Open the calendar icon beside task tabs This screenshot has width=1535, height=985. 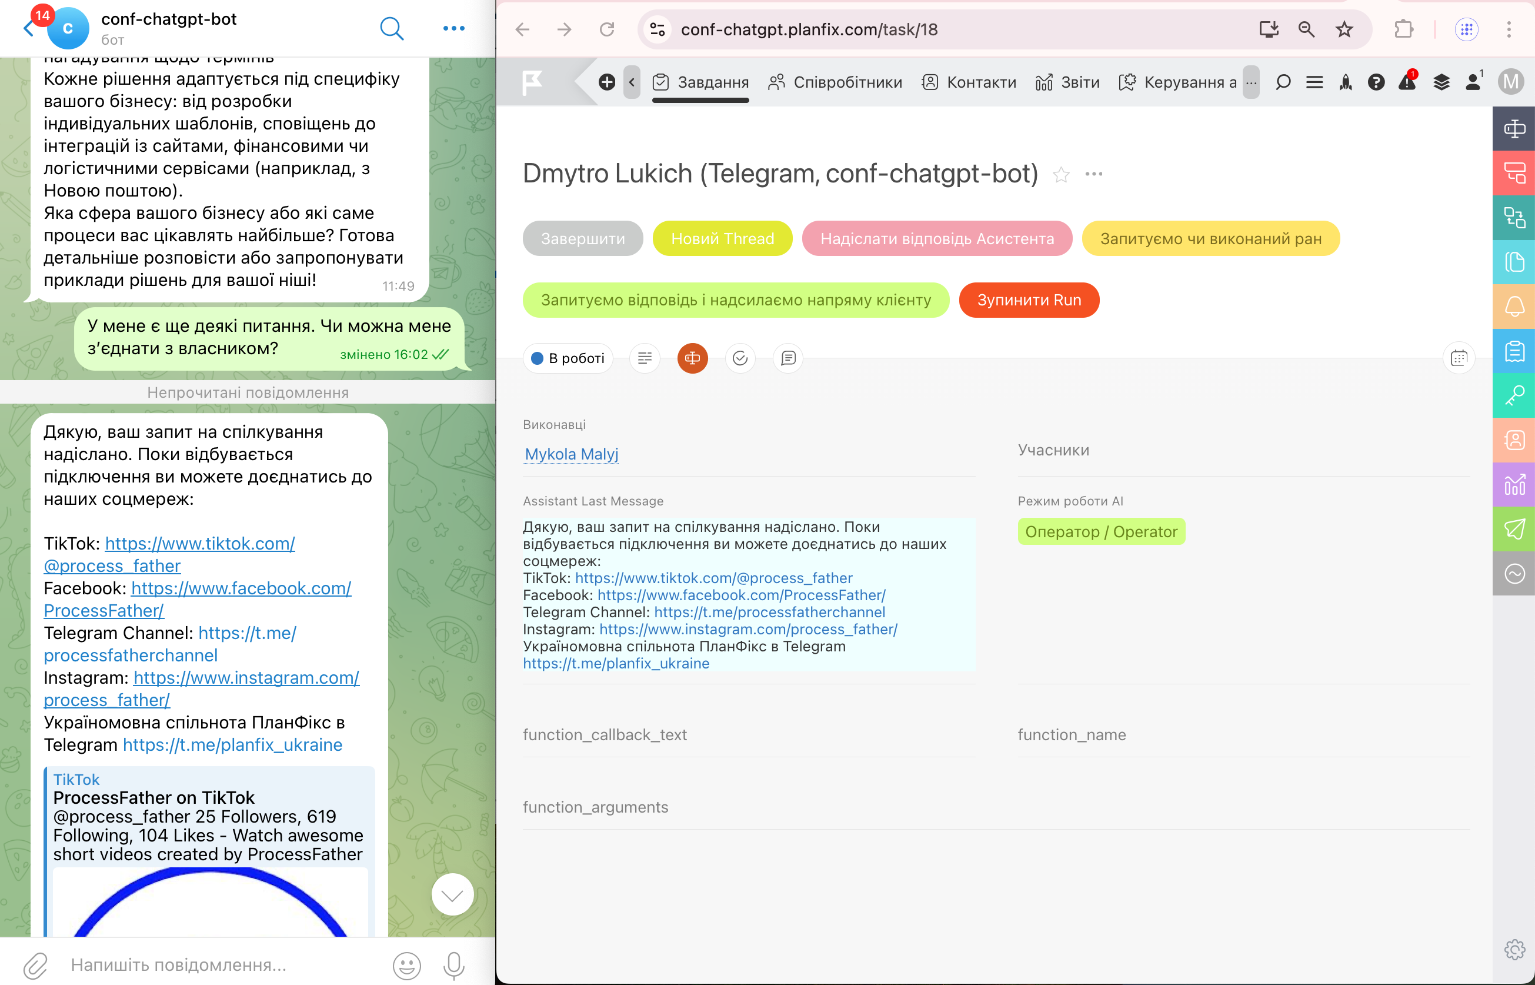point(1459,358)
